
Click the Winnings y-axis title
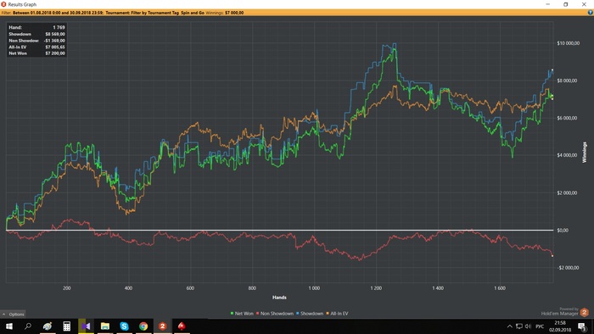(585, 152)
